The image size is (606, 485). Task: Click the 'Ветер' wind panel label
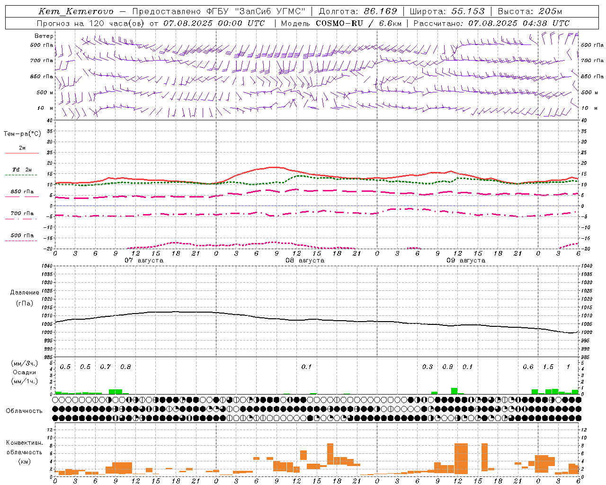[44, 36]
